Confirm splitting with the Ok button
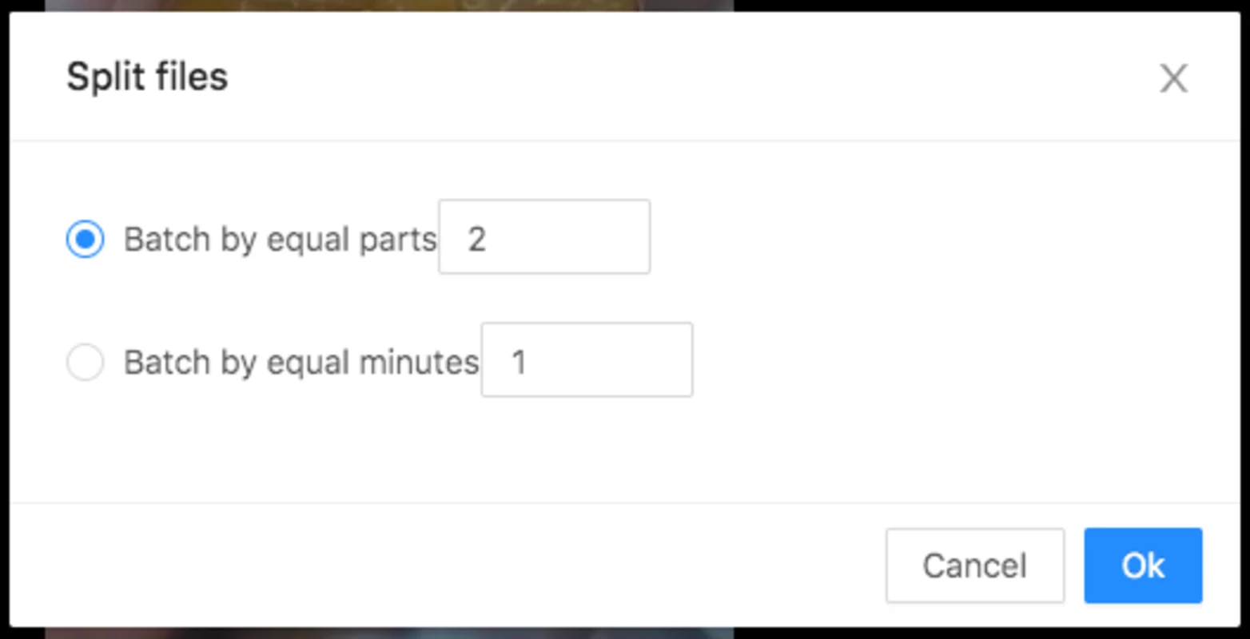Image resolution: width=1250 pixels, height=639 pixels. [x=1143, y=566]
